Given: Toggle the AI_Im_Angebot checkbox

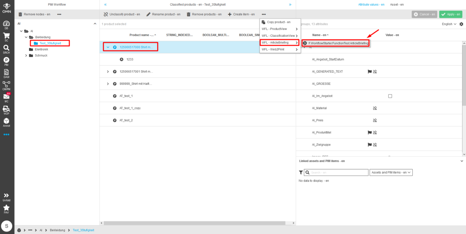Looking at the screenshot, I should [x=390, y=96].
